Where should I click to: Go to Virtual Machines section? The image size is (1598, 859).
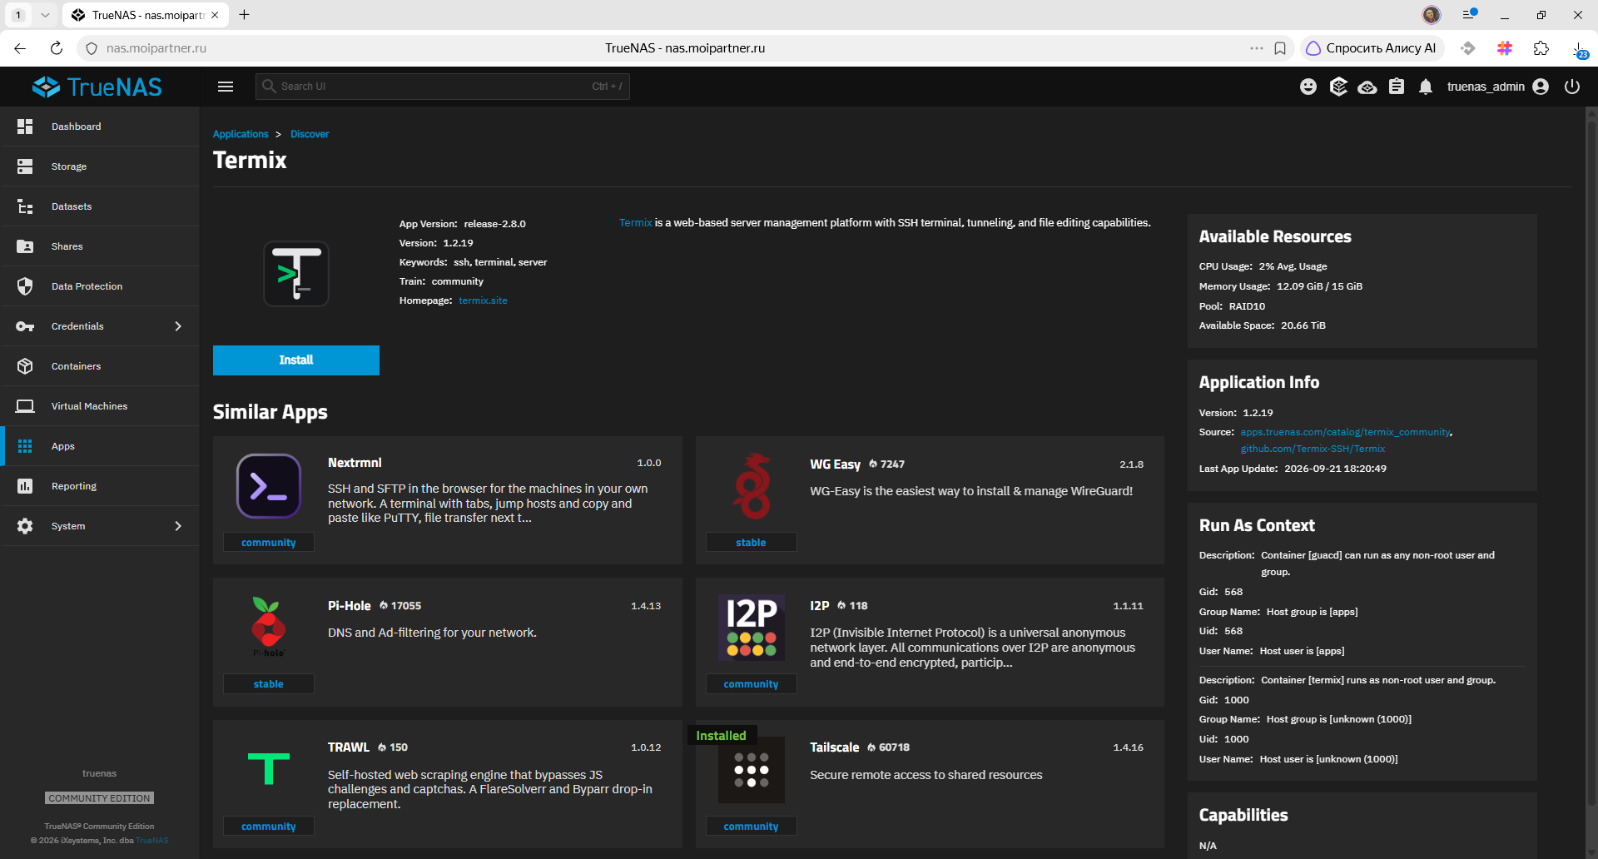pos(100,406)
